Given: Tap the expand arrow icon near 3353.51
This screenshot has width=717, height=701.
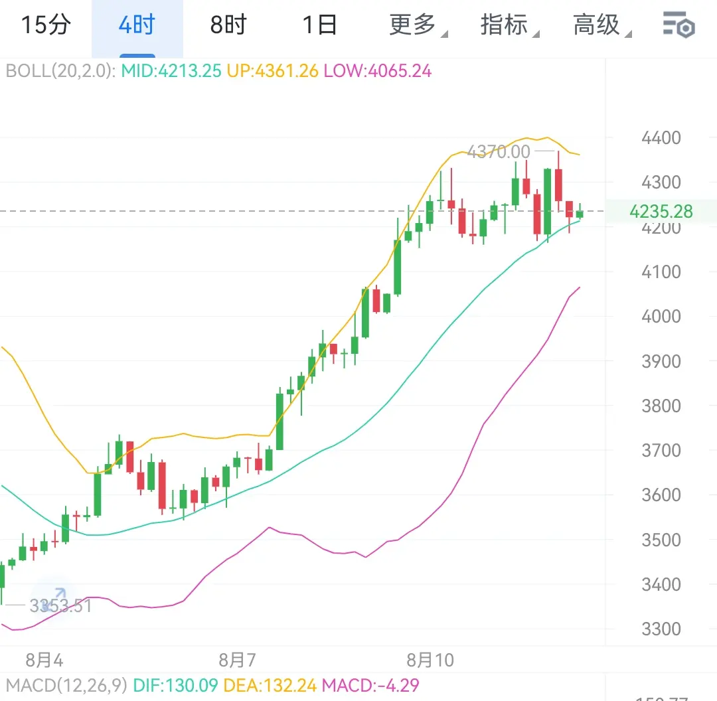Looking at the screenshot, I should 54,599.
